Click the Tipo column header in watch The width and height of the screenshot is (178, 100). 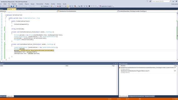[x=113, y=66]
